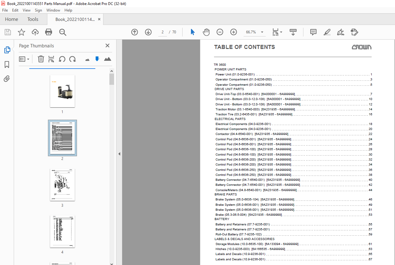This screenshot has height=265, width=395.
Task: Click the read mode keyboard icon
Action: (x=293, y=32)
